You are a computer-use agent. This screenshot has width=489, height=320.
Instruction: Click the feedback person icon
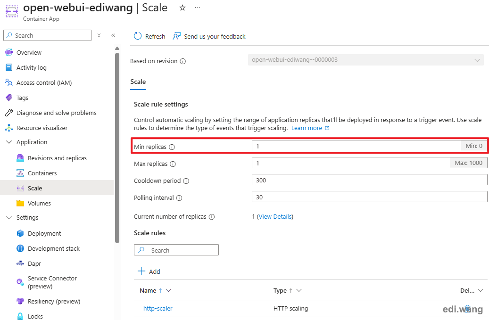click(176, 36)
